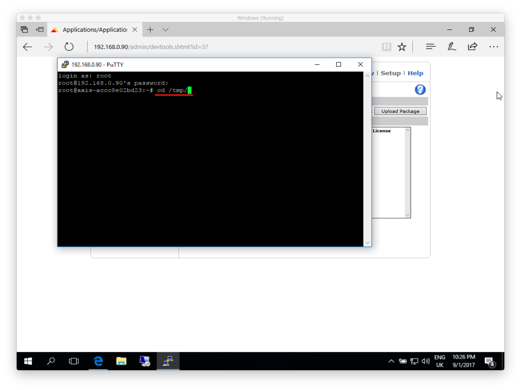Open the Reading view book icon
This screenshot has width=521, height=390.
coord(386,47)
